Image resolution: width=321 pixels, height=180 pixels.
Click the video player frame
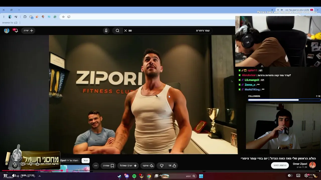[x=143, y=94]
